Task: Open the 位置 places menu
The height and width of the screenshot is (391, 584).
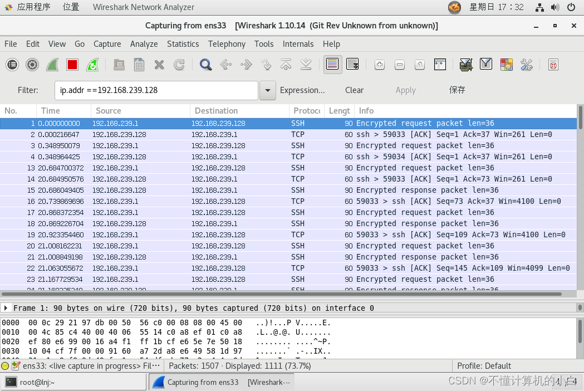Action: (x=71, y=7)
